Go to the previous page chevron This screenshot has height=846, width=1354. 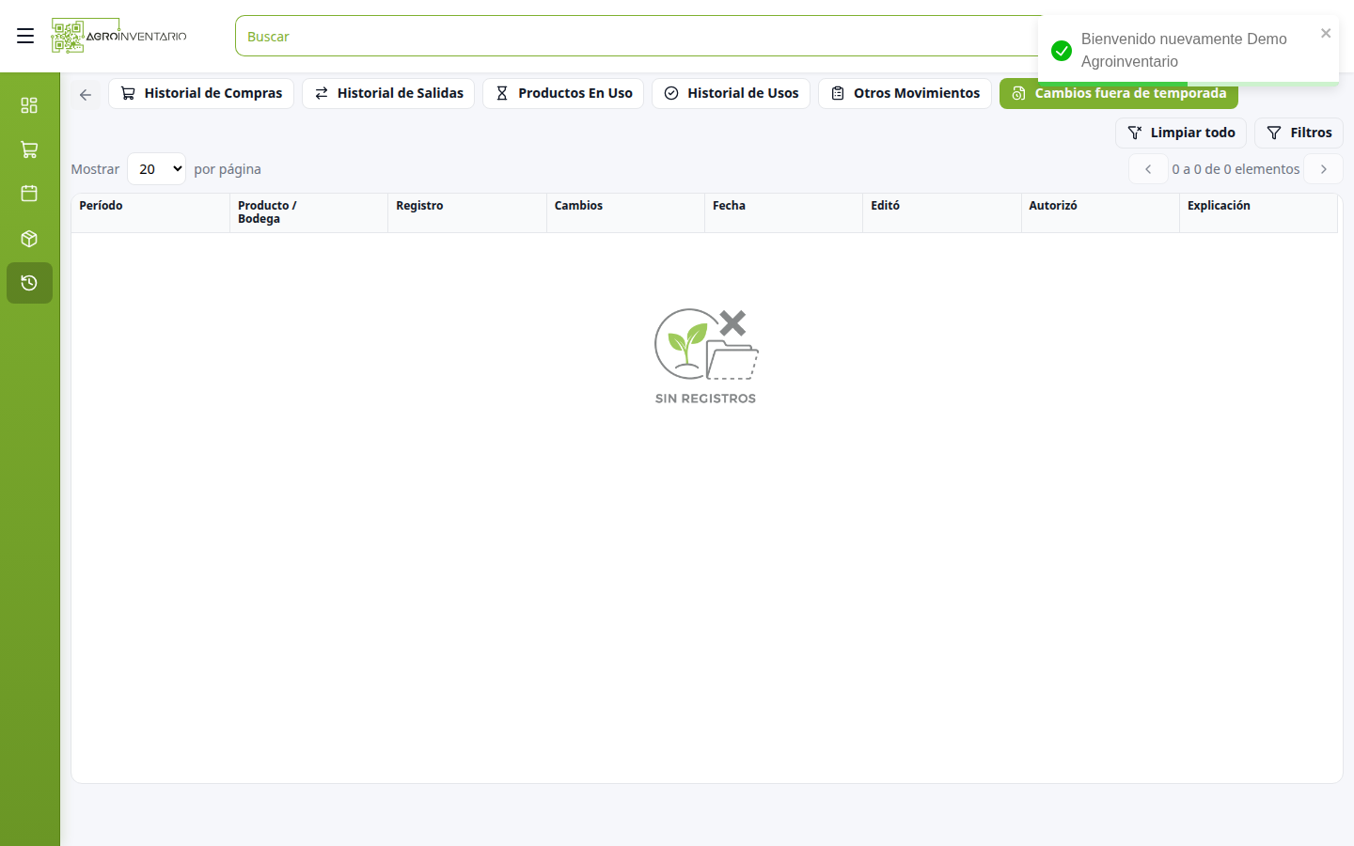click(1148, 169)
